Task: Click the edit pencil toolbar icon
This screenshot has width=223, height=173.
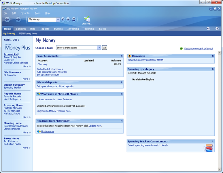Action: tap(63, 20)
